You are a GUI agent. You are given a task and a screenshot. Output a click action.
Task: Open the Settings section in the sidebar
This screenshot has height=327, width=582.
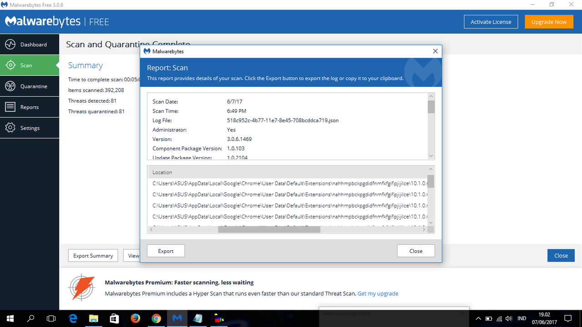coord(30,128)
